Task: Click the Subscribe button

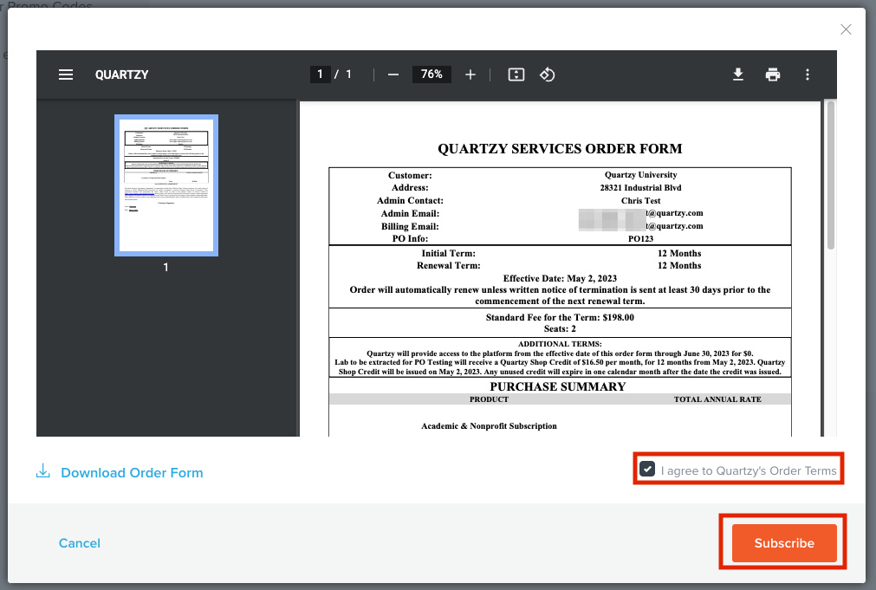Action: [784, 543]
